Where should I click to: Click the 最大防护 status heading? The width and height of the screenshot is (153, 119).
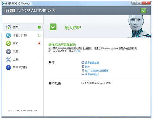pos(73,28)
